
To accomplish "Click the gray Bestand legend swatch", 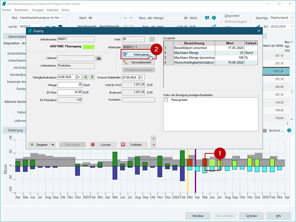I will pyautogui.click(x=265, y=130).
